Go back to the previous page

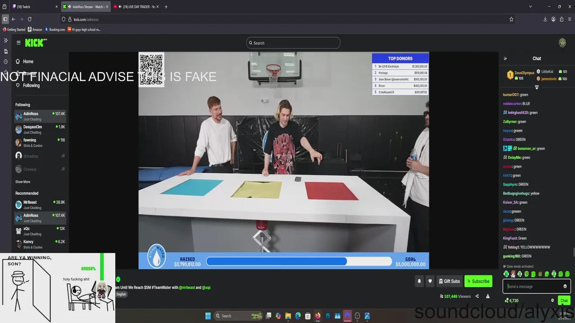tap(13, 19)
